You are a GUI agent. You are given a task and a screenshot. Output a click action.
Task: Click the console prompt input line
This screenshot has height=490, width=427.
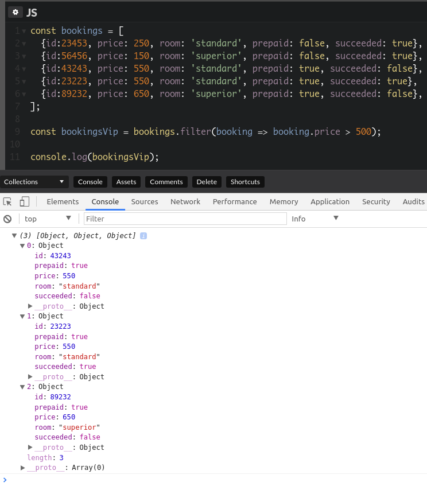214,480
